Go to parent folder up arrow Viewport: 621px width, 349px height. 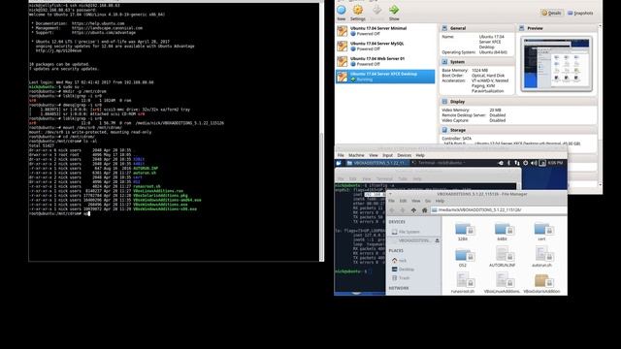(x=413, y=210)
